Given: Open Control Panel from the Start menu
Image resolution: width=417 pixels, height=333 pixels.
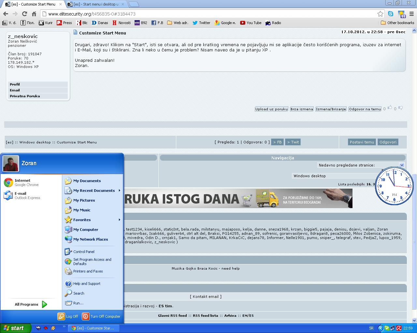Looking at the screenshot, I should 93,252.
